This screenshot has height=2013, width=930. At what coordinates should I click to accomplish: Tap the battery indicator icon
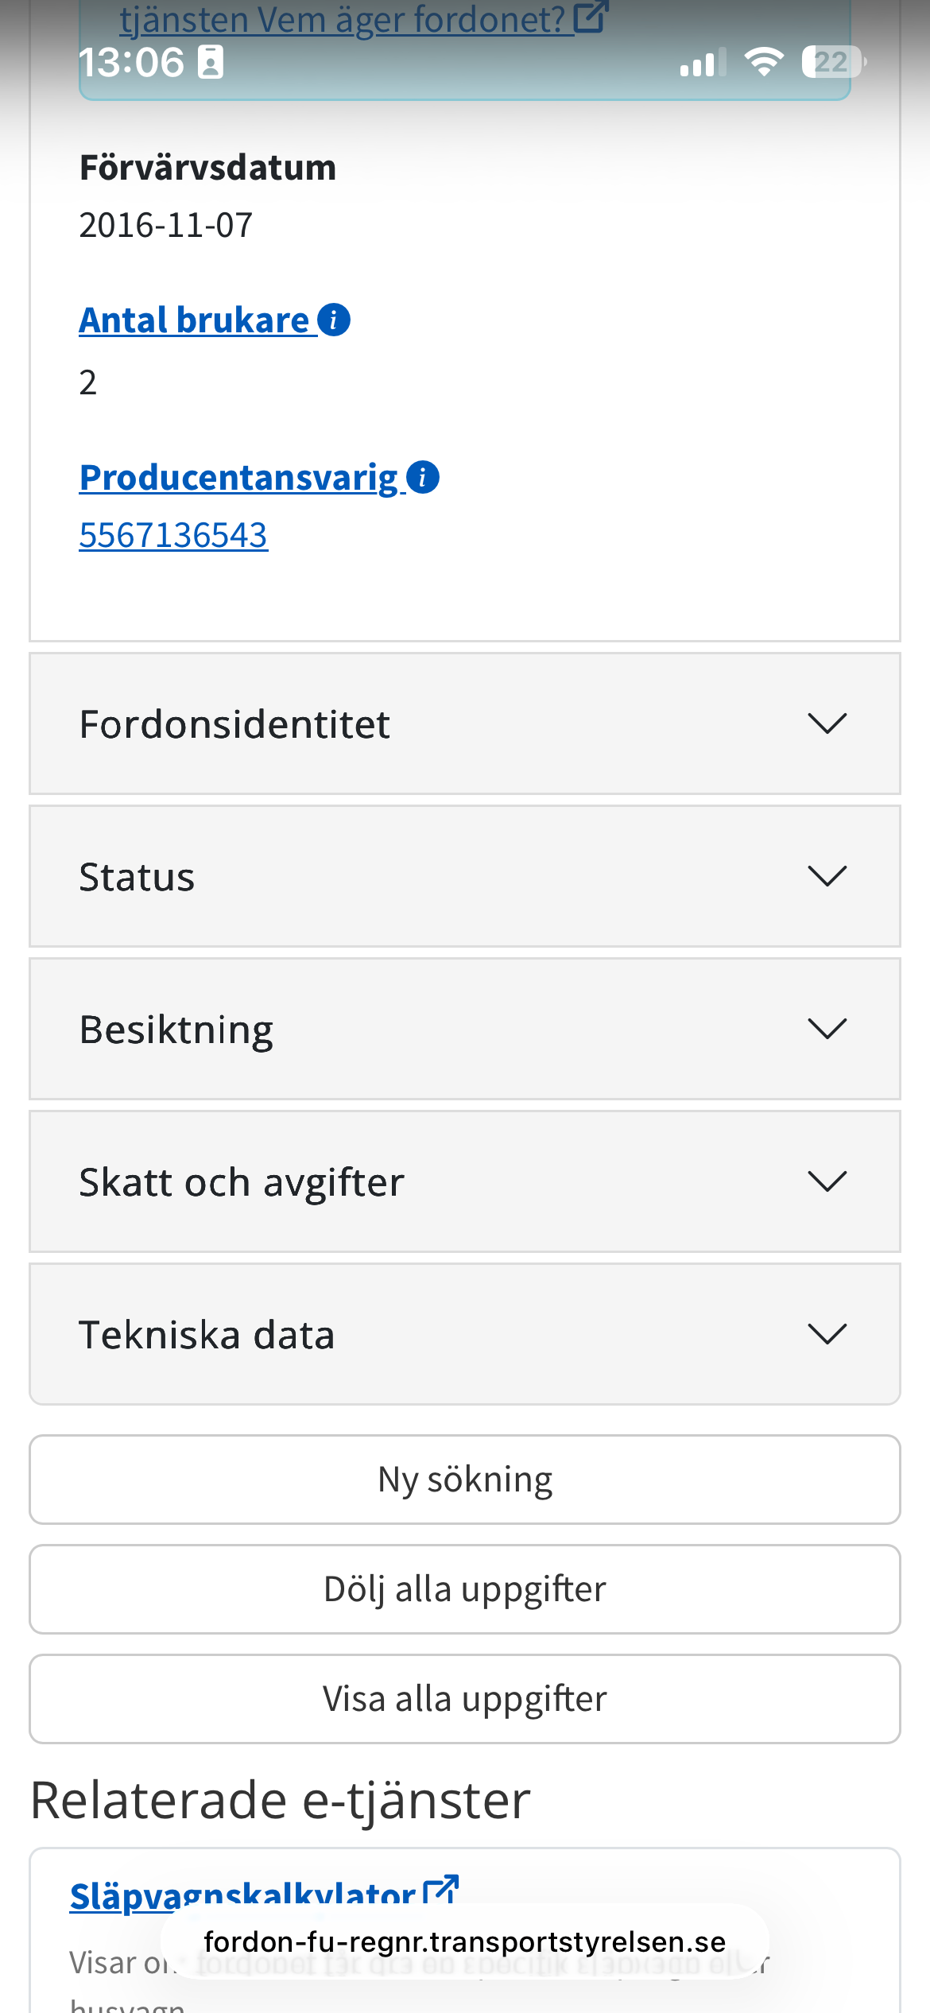click(834, 62)
